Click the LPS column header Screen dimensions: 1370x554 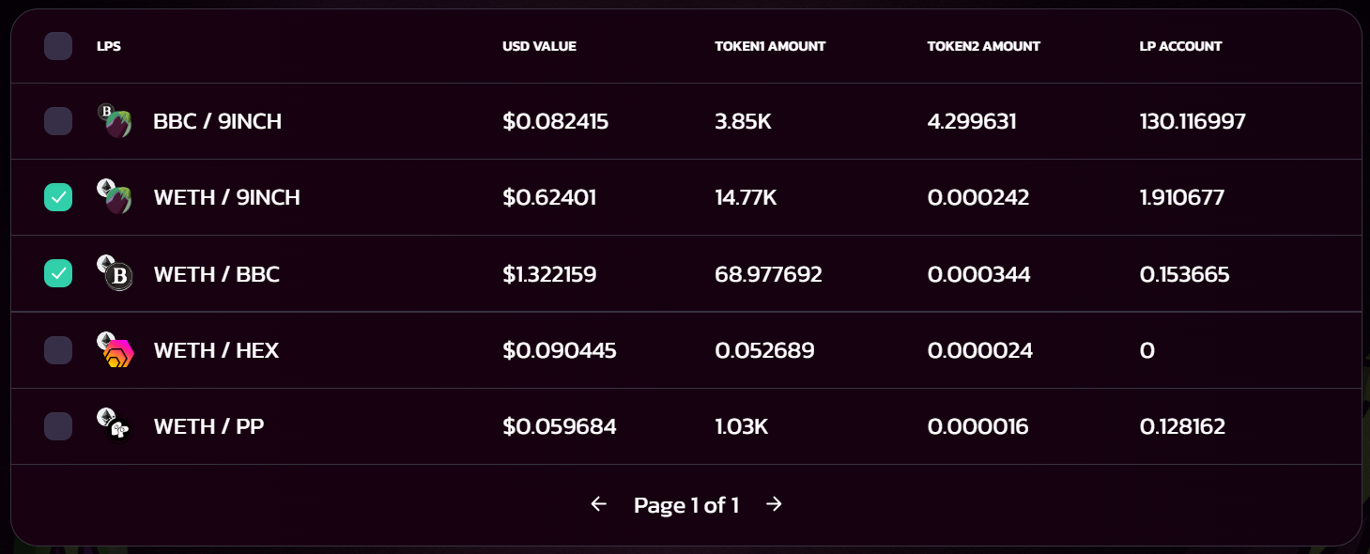tap(109, 46)
